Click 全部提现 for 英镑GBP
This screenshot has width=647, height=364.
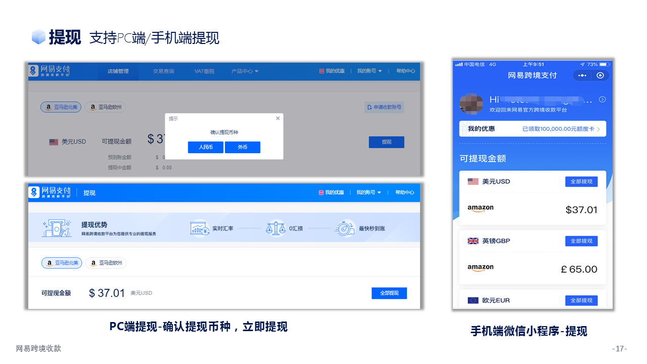[x=581, y=241]
